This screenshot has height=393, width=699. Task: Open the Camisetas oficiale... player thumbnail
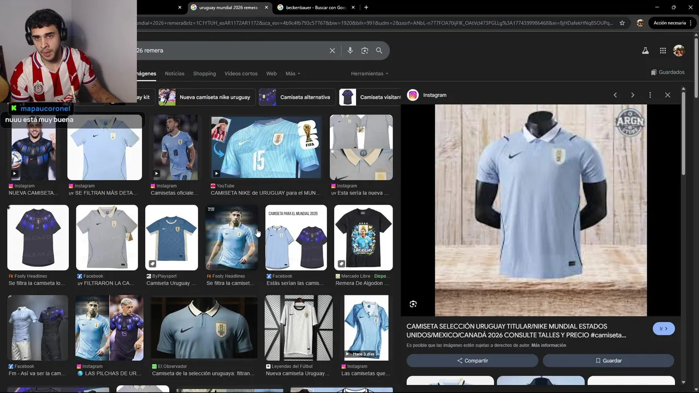176,147
